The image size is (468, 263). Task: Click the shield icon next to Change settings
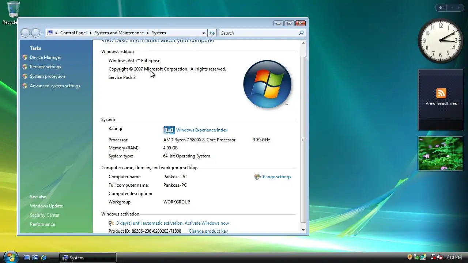[257, 177]
